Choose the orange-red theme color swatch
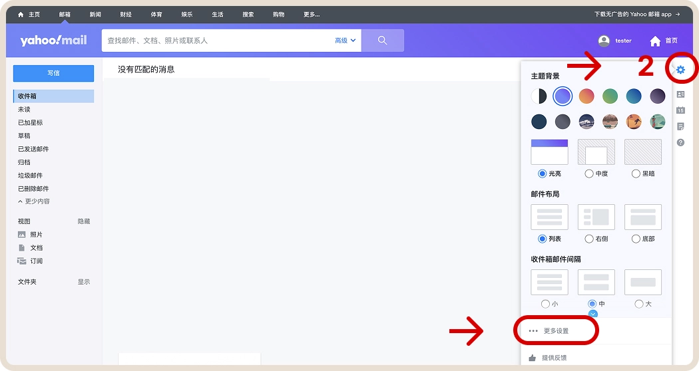This screenshot has height=371, width=699. (x=586, y=96)
